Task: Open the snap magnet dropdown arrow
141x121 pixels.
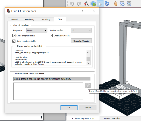Action: pos(88,6)
